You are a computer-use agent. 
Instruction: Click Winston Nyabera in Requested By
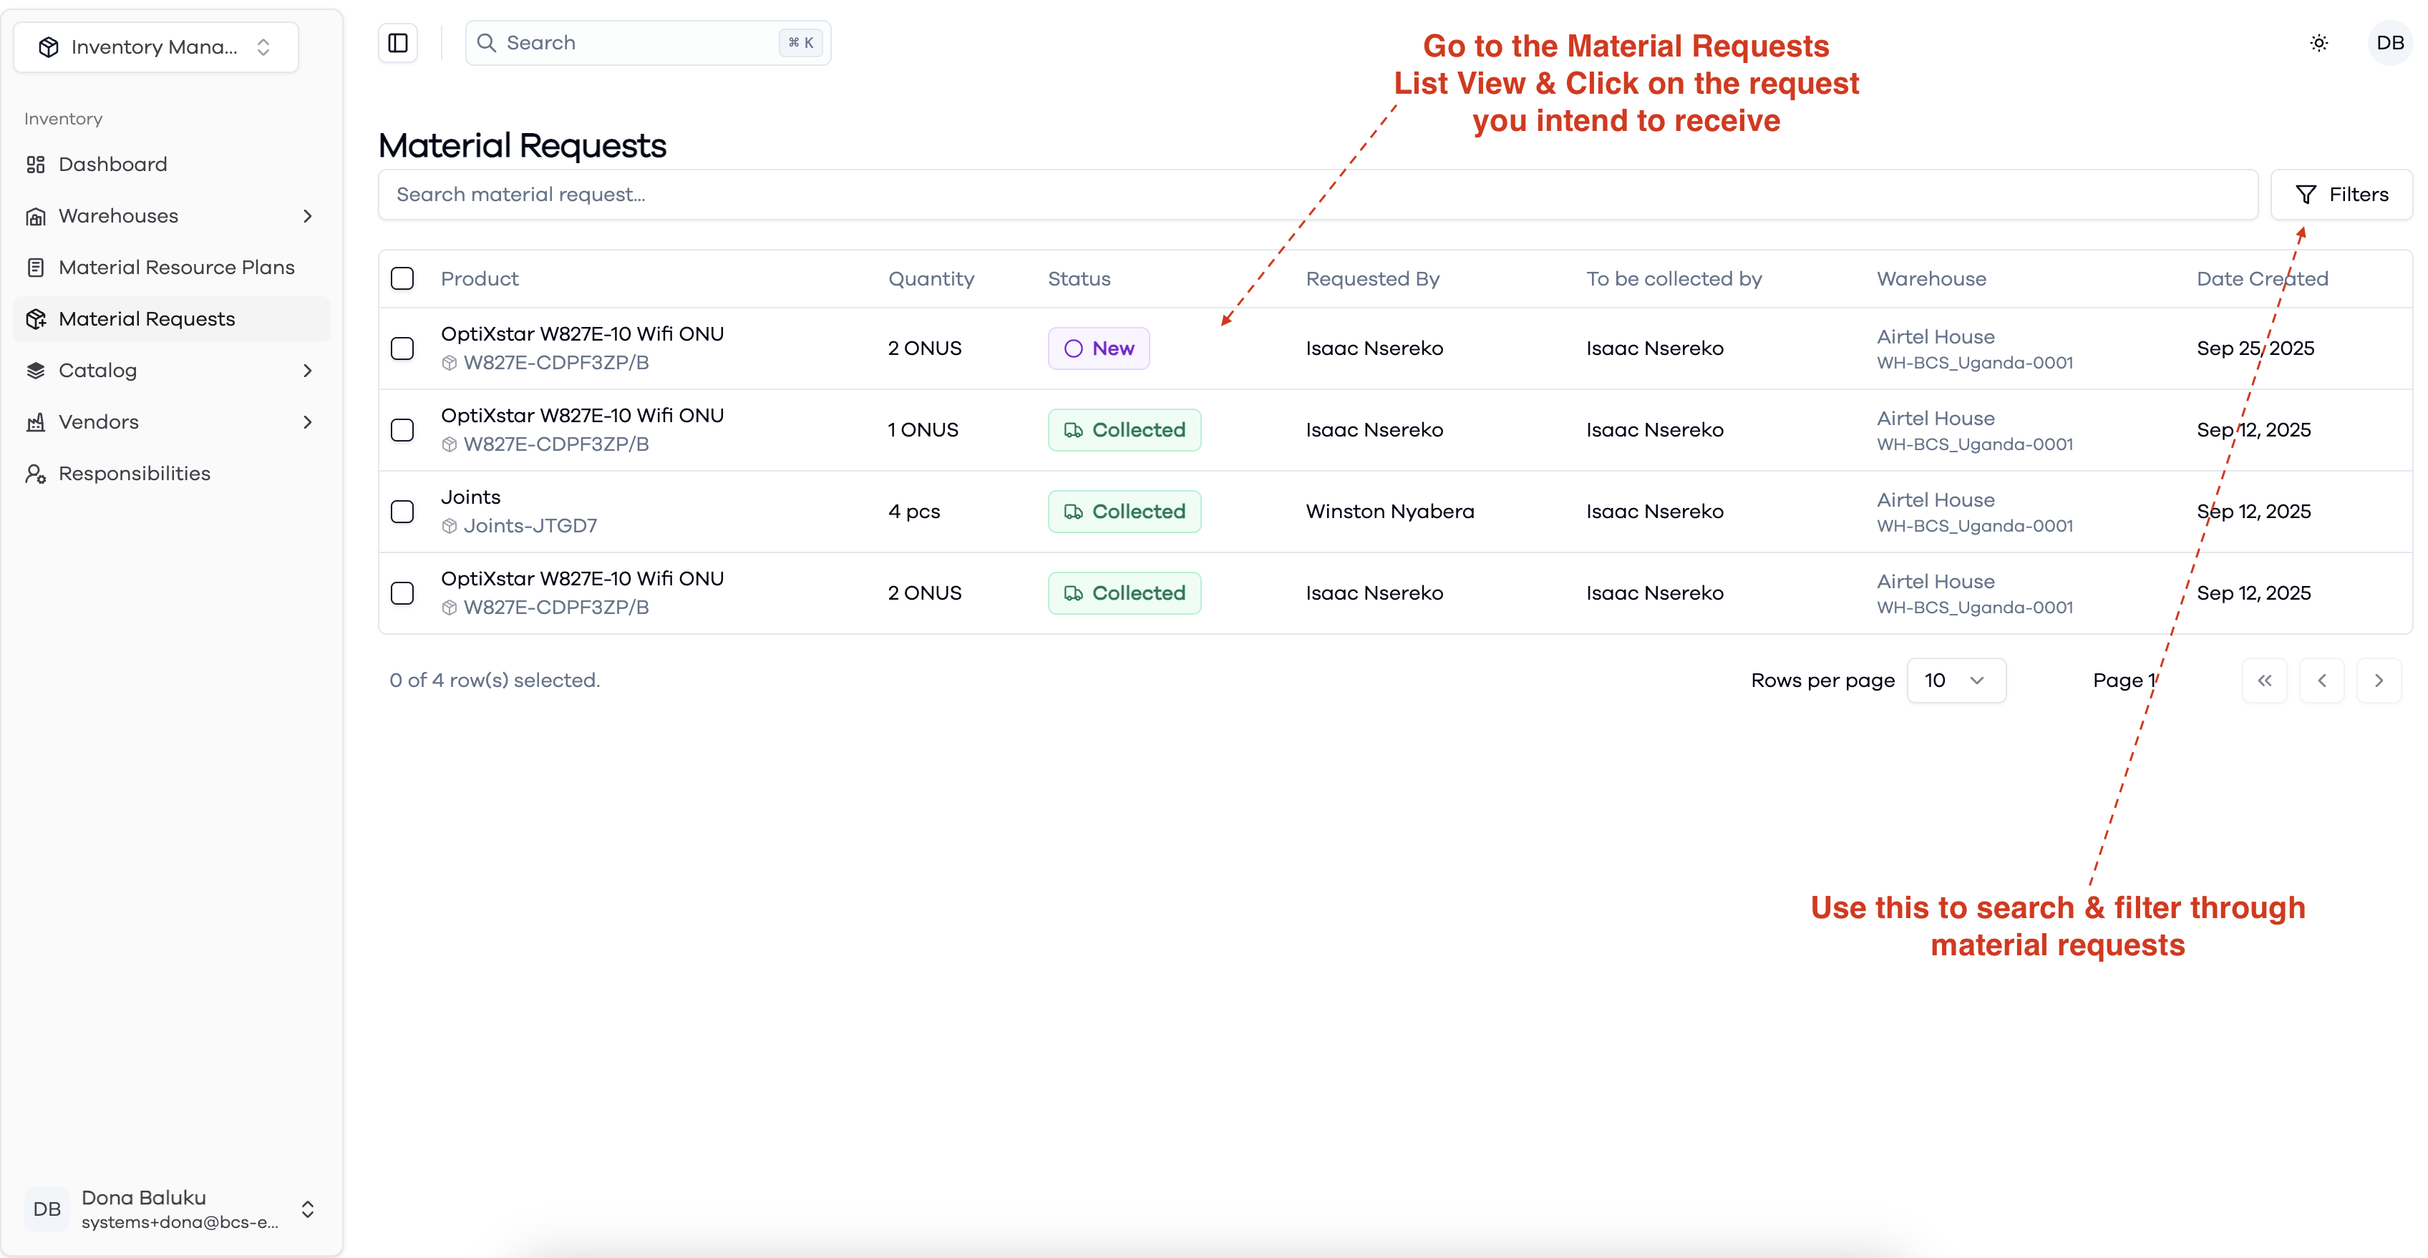pyautogui.click(x=1389, y=512)
